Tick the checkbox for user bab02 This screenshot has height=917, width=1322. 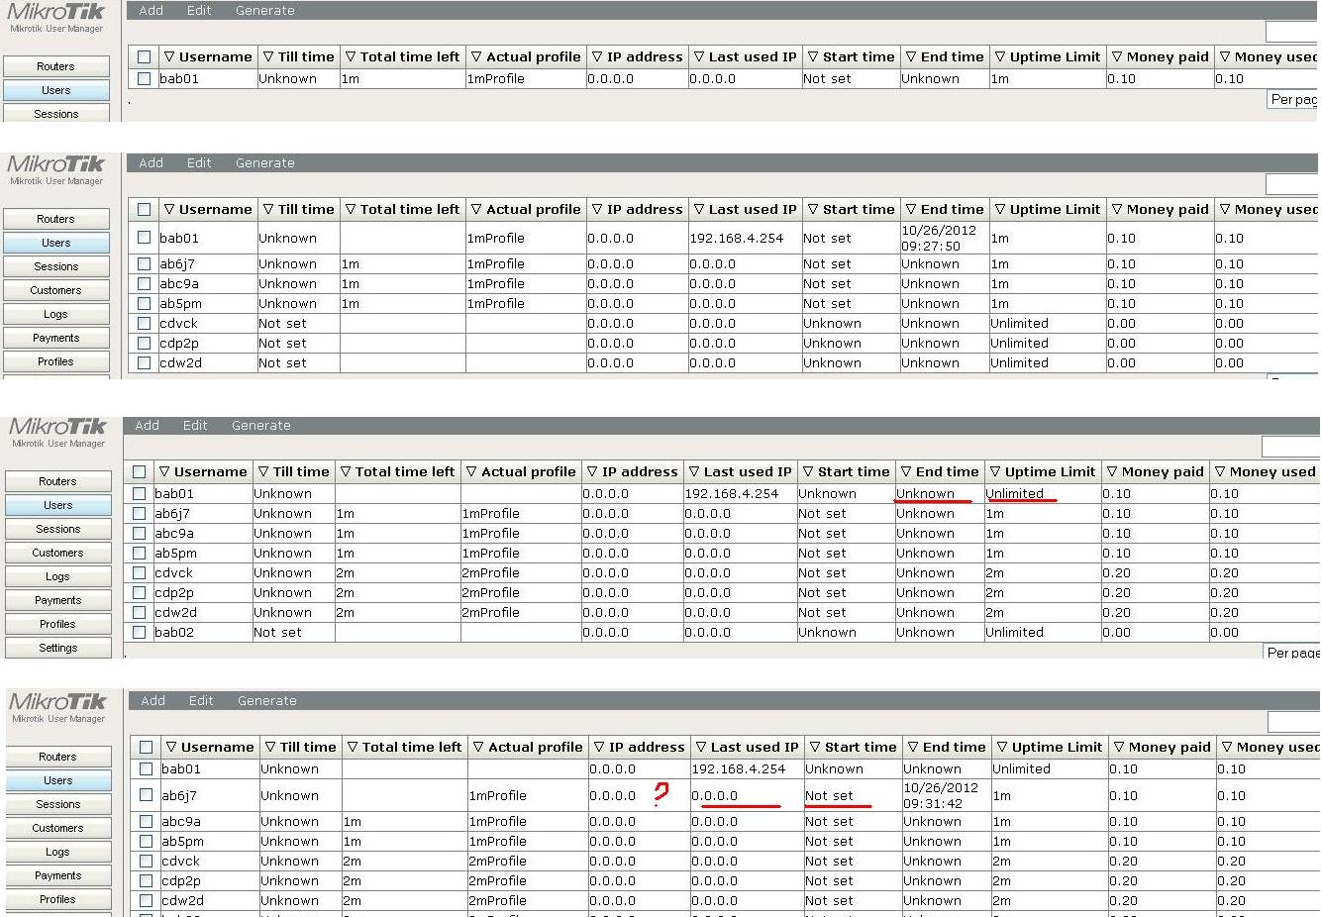[139, 632]
